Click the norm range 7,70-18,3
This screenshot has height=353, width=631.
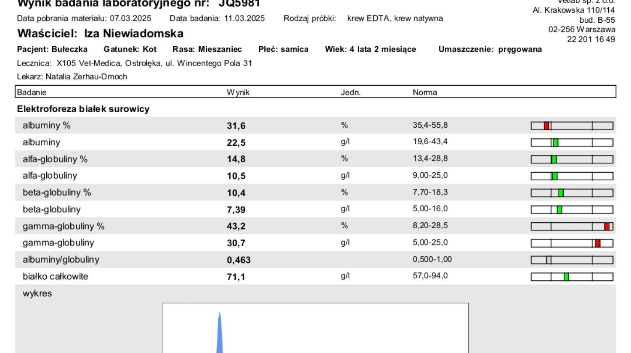click(430, 192)
